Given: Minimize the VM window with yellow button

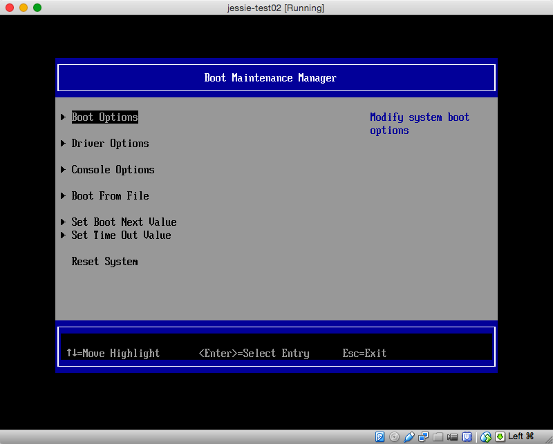Looking at the screenshot, I should (24, 8).
